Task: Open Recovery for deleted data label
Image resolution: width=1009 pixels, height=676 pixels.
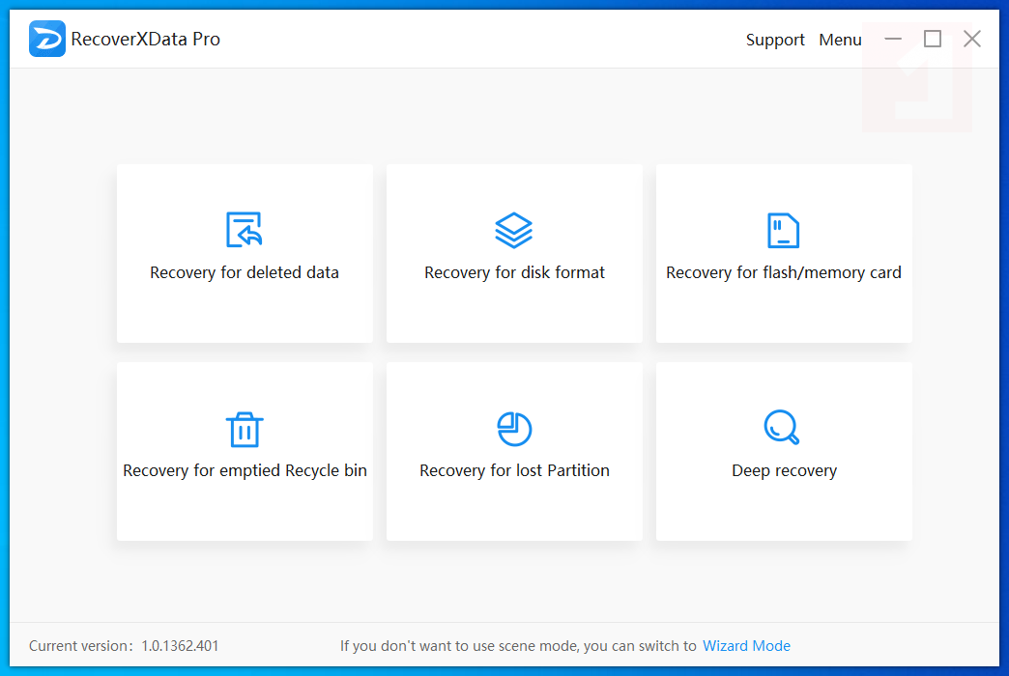Action: (245, 272)
